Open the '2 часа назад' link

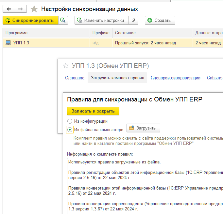(x=208, y=43)
